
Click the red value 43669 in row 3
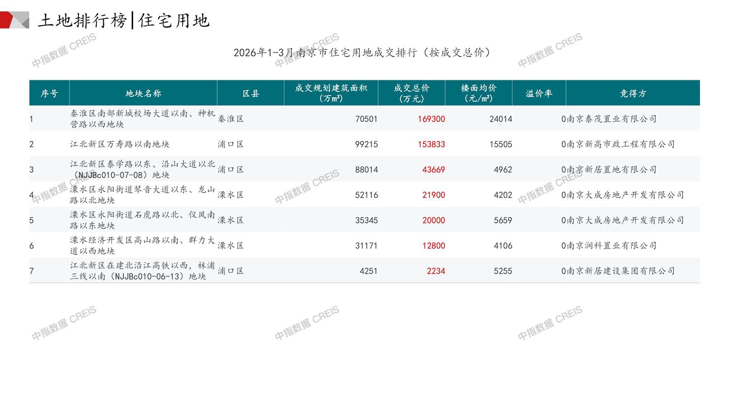coord(433,170)
